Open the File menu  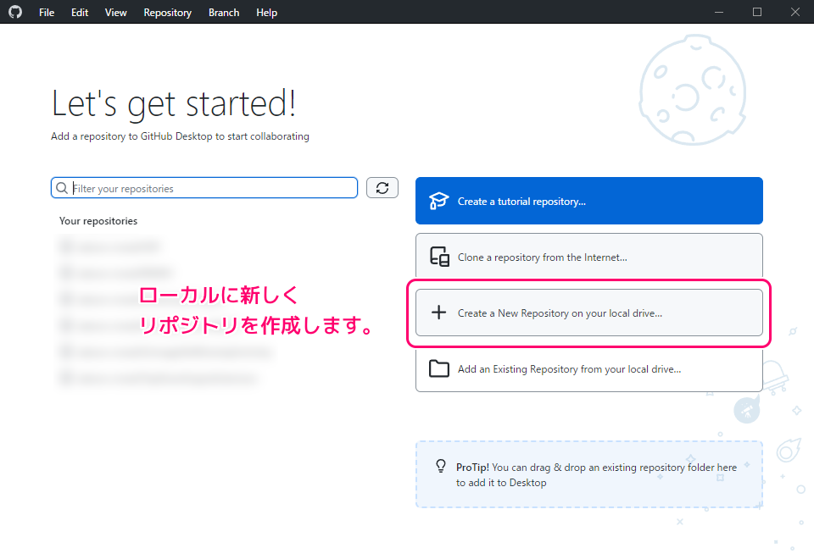tap(47, 13)
